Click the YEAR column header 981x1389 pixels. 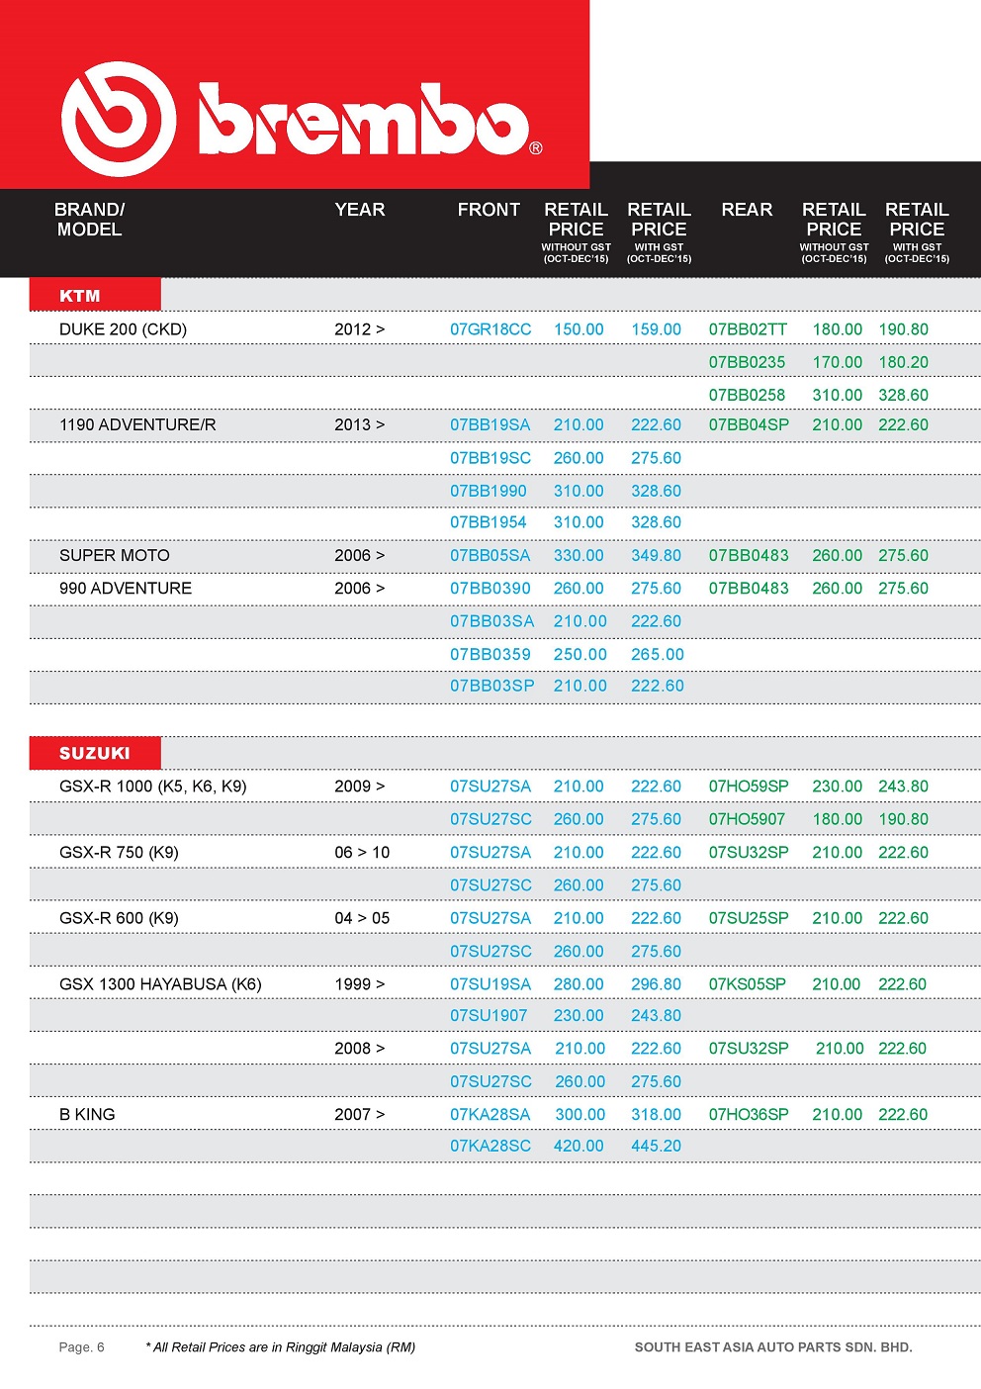[360, 210]
